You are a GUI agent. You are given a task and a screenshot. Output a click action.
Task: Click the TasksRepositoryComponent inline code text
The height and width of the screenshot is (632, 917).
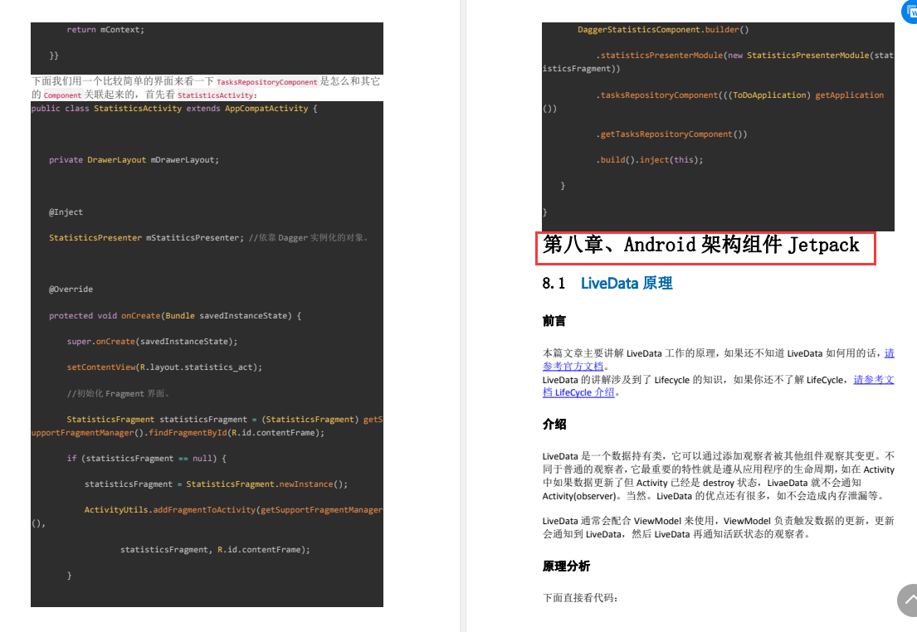tap(266, 82)
